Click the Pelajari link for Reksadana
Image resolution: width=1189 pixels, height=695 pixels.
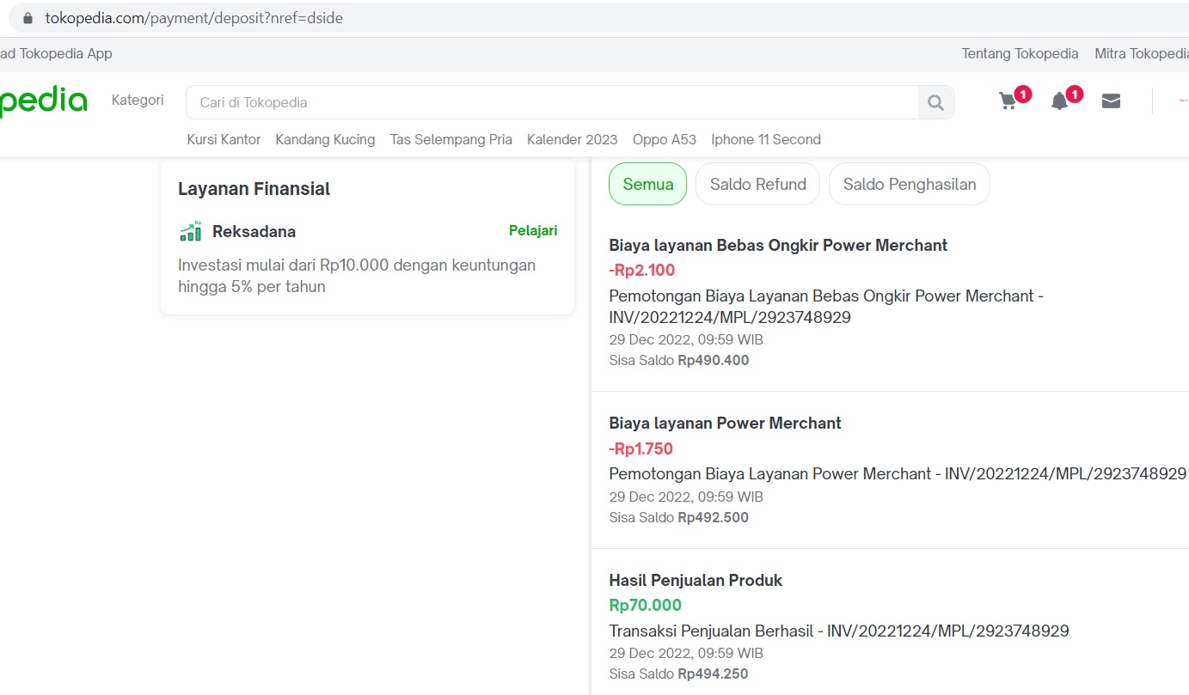[x=533, y=230]
